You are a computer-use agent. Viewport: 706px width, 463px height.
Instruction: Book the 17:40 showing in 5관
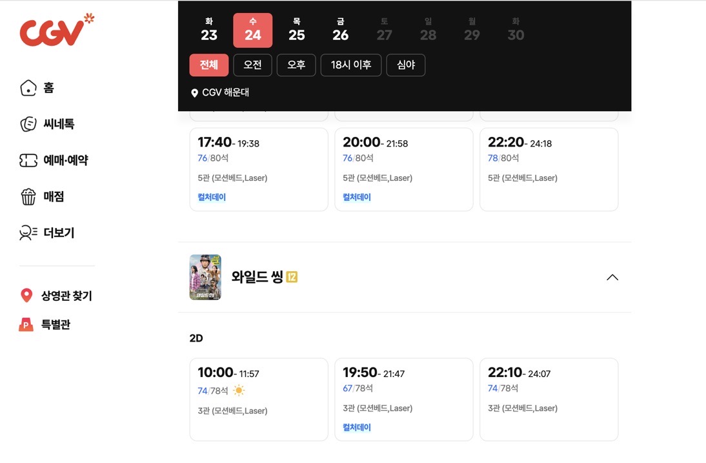pos(259,169)
